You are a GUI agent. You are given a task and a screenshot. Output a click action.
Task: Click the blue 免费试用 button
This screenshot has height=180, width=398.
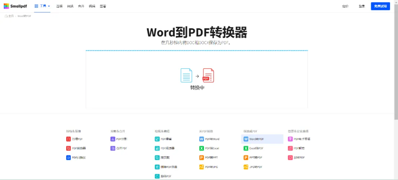pyautogui.click(x=380, y=6)
